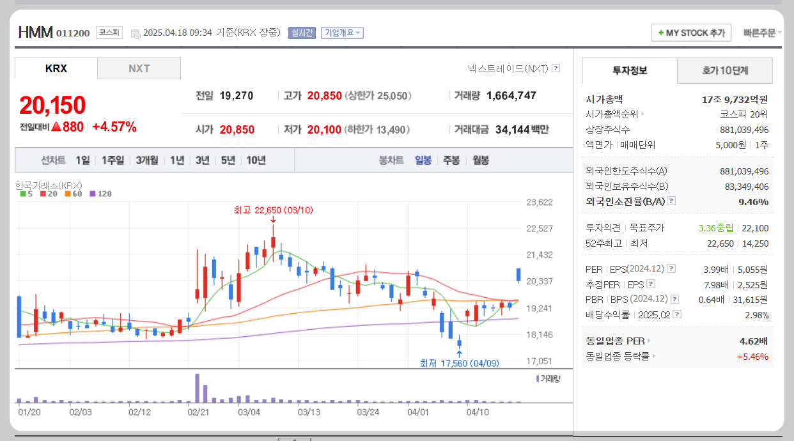The height and width of the screenshot is (441, 794).
Task: Click the current price 20,150
Action: coord(52,105)
